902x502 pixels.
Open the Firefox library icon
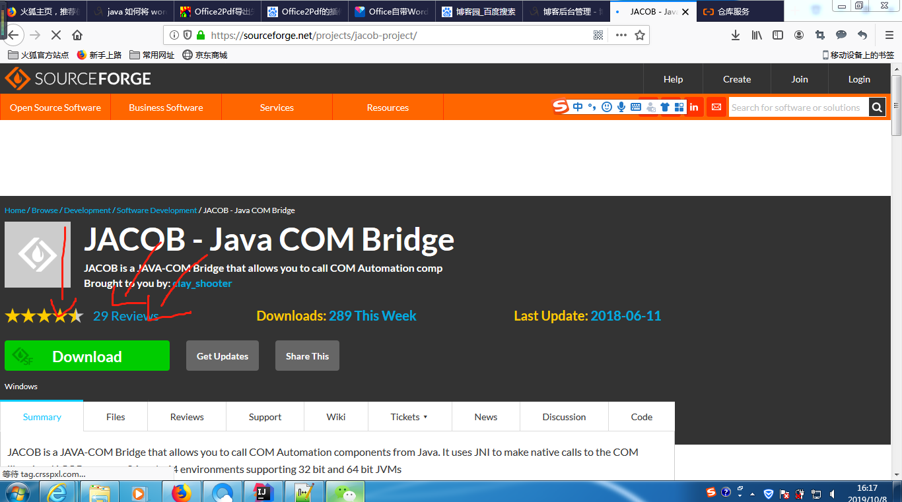point(757,35)
